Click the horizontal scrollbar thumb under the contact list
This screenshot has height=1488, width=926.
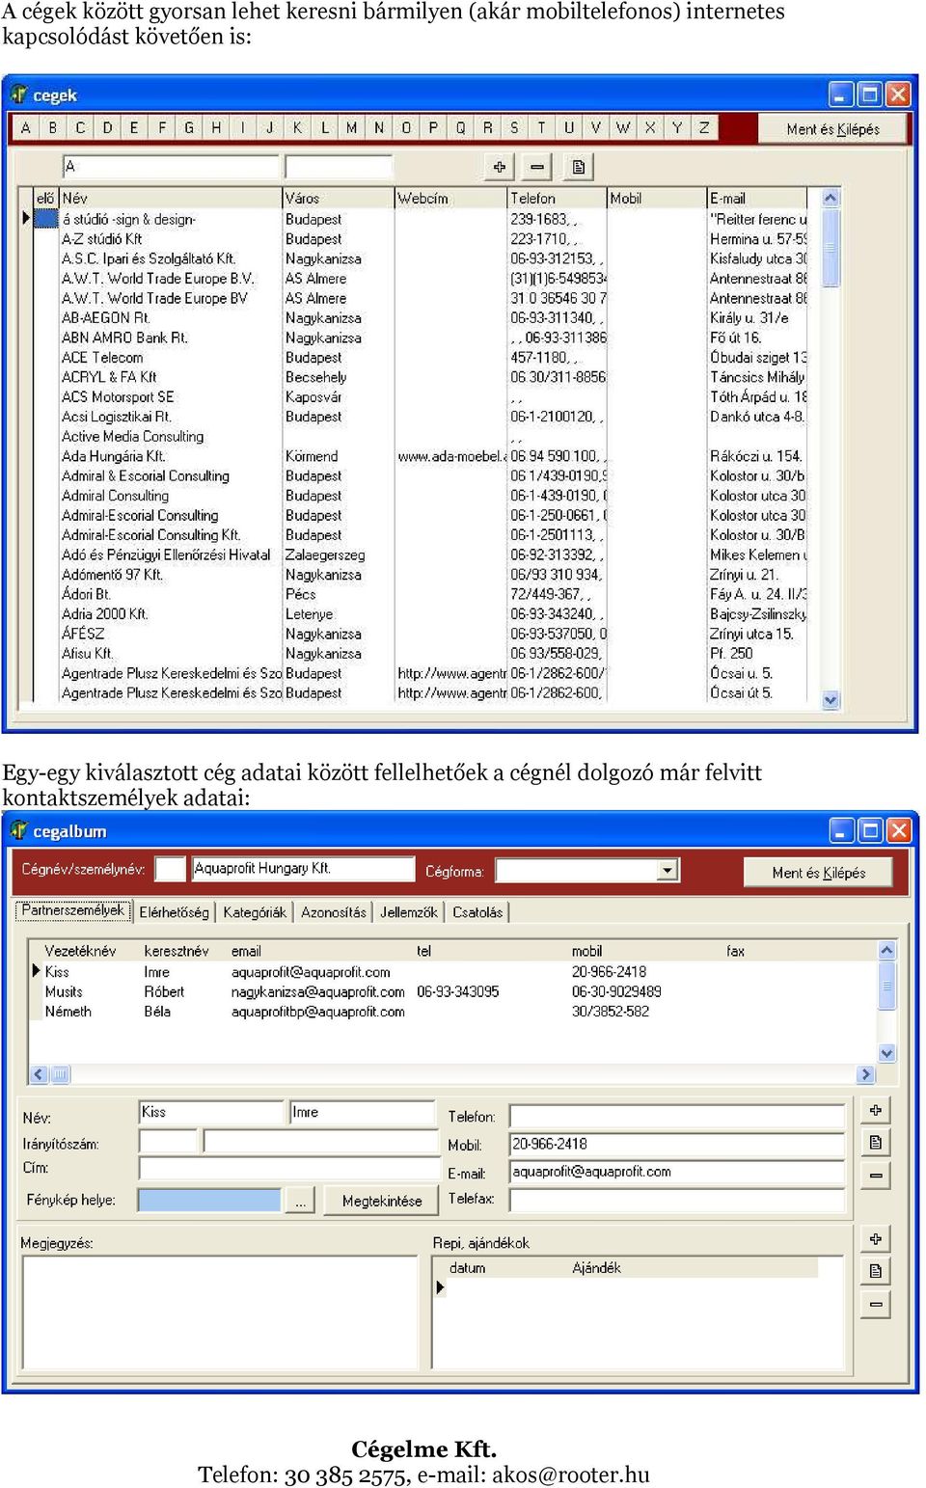(60, 1074)
